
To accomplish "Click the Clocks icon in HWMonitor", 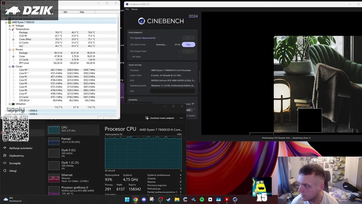I will tap(13, 66).
